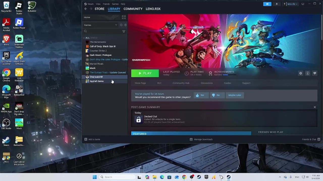Switch to Big Picture mode monitor icon

pyautogui.click(x=303, y=4)
